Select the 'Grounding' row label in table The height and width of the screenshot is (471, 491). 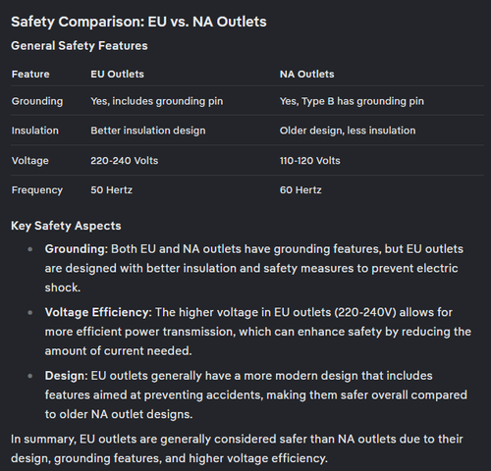tap(37, 101)
